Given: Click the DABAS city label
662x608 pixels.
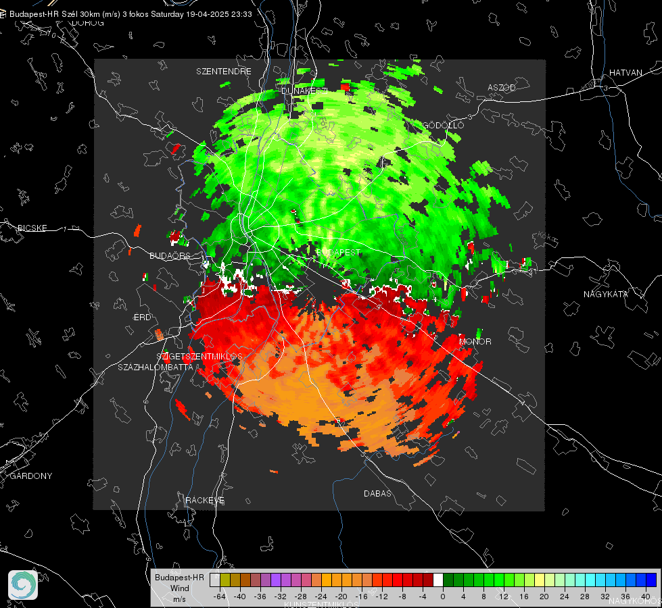Looking at the screenshot, I should click(377, 493).
